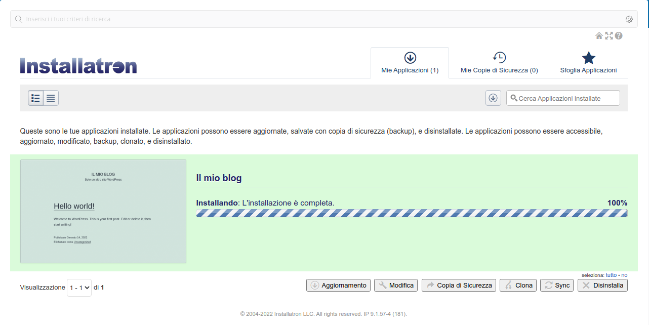Open the Il mio blog site thumbnail
The height and width of the screenshot is (325, 649).
coord(103,212)
